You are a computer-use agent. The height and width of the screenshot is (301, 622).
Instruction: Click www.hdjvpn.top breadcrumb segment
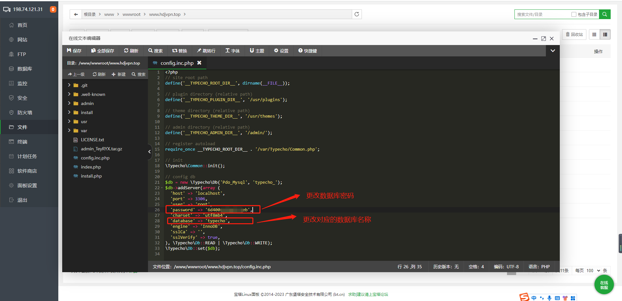[x=165, y=14]
